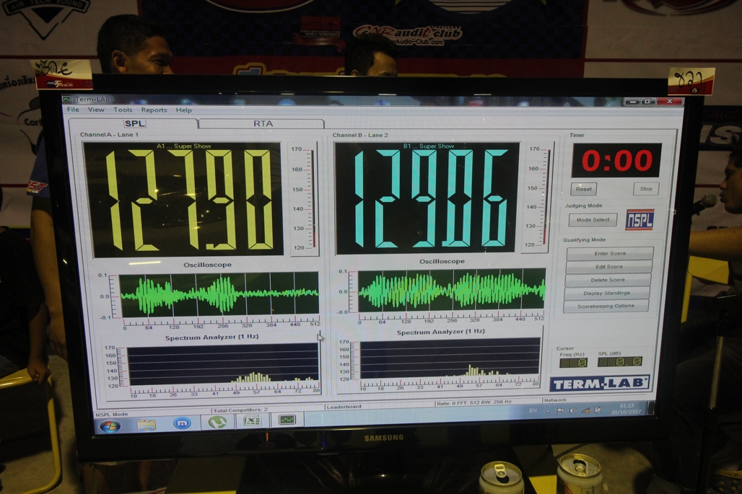Click the green uTorrent taskbar icon
This screenshot has height=494, width=742.
coord(217,423)
